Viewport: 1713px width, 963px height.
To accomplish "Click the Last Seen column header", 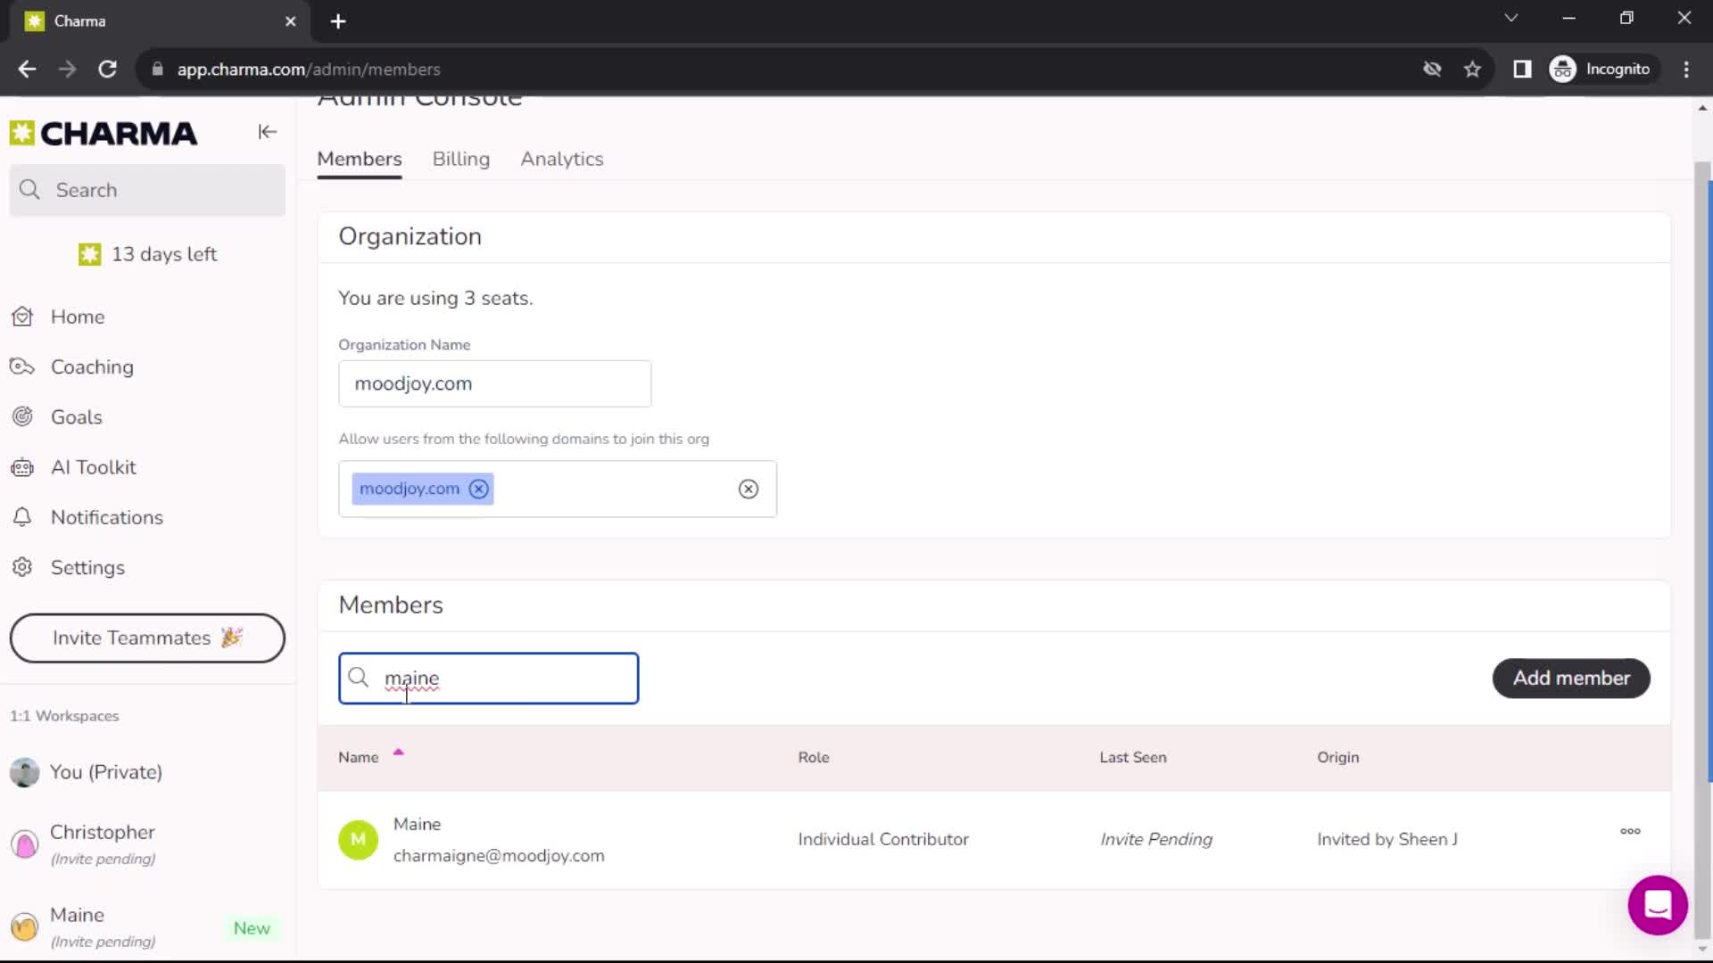I will point(1133,757).
